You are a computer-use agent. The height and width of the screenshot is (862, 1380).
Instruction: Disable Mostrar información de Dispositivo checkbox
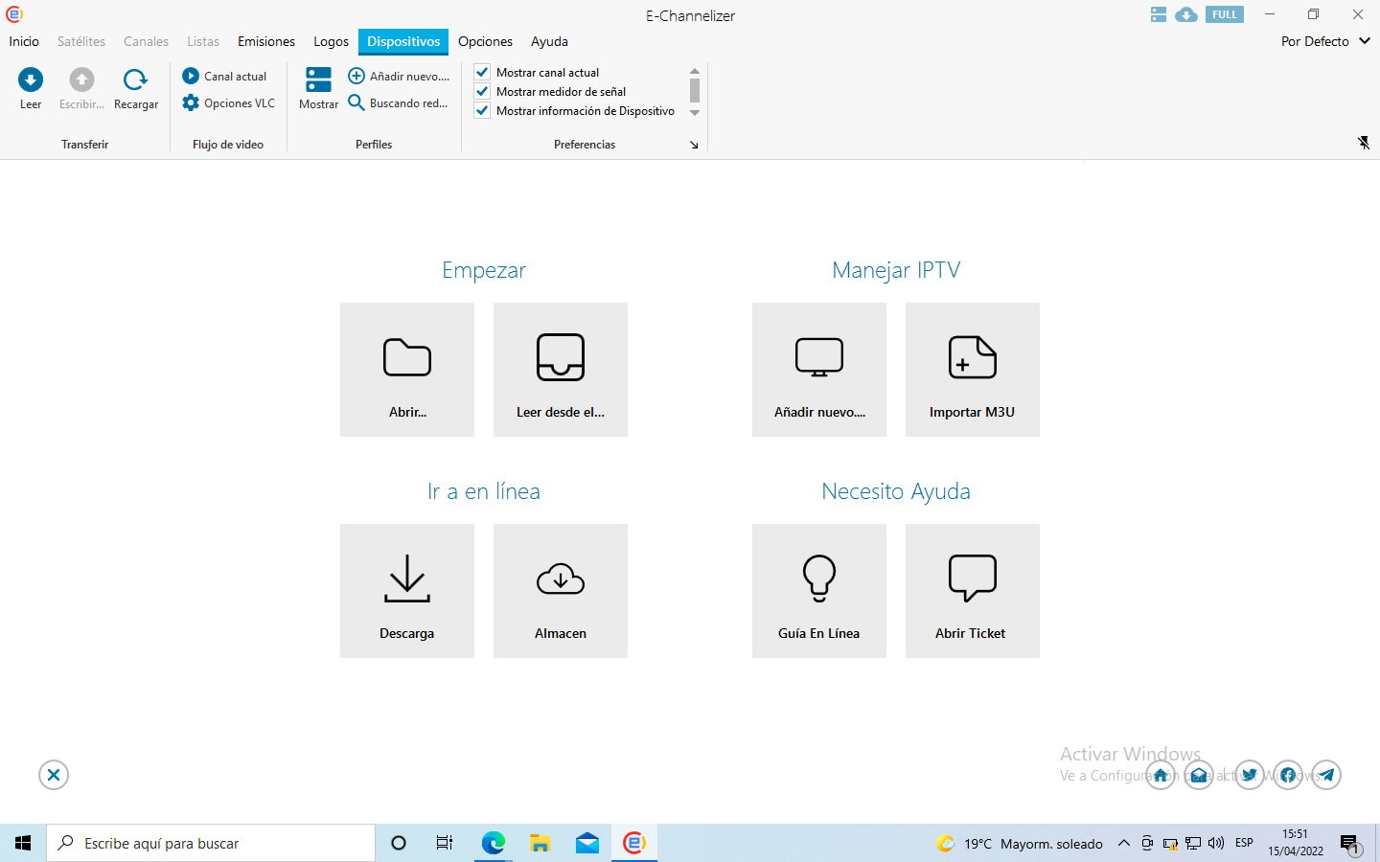pyautogui.click(x=482, y=110)
